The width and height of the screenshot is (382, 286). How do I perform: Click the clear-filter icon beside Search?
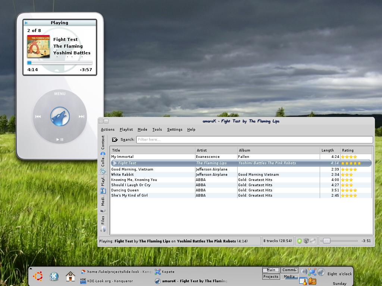[115, 140]
